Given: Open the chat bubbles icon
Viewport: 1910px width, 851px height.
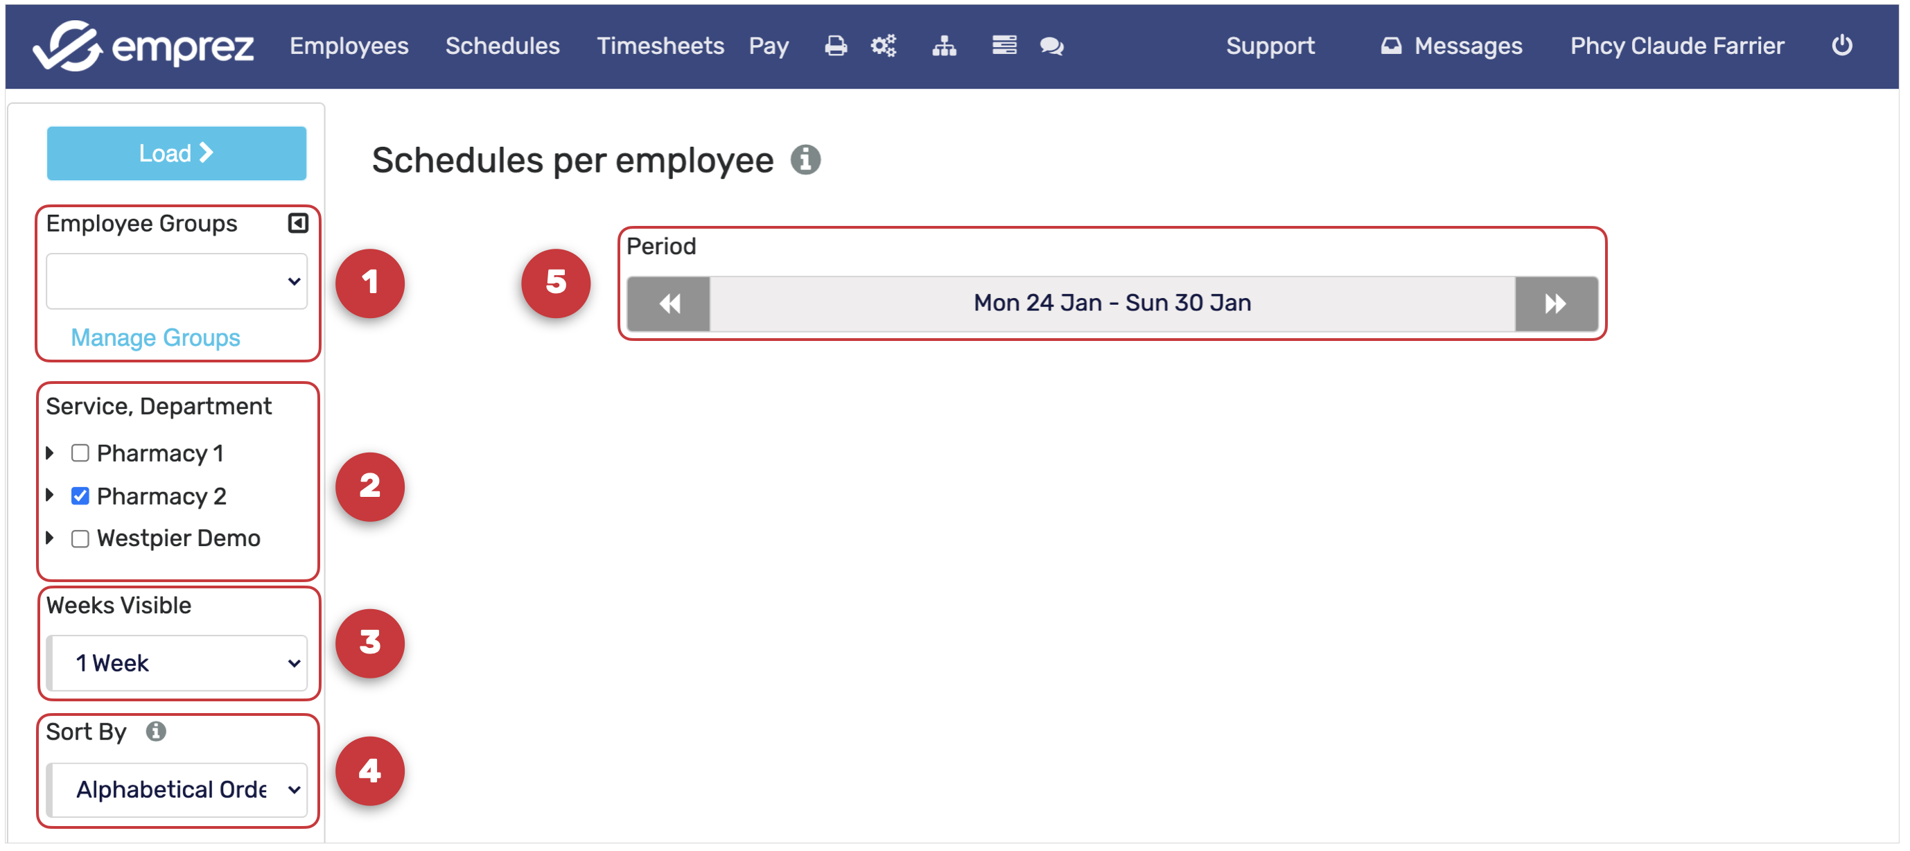Looking at the screenshot, I should pyautogui.click(x=1051, y=46).
